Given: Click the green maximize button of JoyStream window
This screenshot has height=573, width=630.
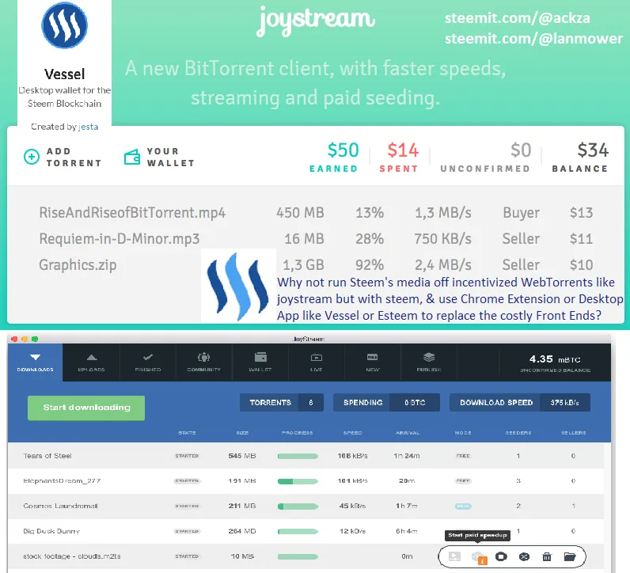Looking at the screenshot, I should click(x=35, y=340).
